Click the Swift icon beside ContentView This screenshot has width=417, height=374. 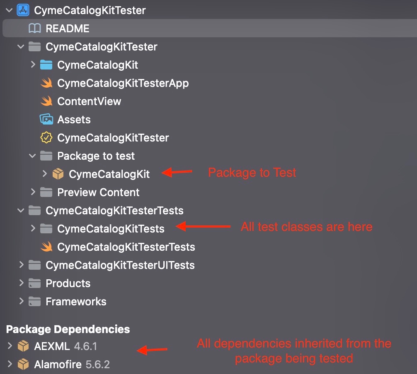pos(46,101)
